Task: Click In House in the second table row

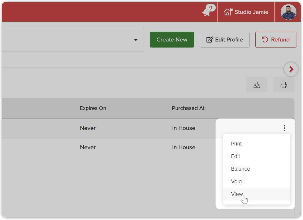Action: [x=183, y=147]
